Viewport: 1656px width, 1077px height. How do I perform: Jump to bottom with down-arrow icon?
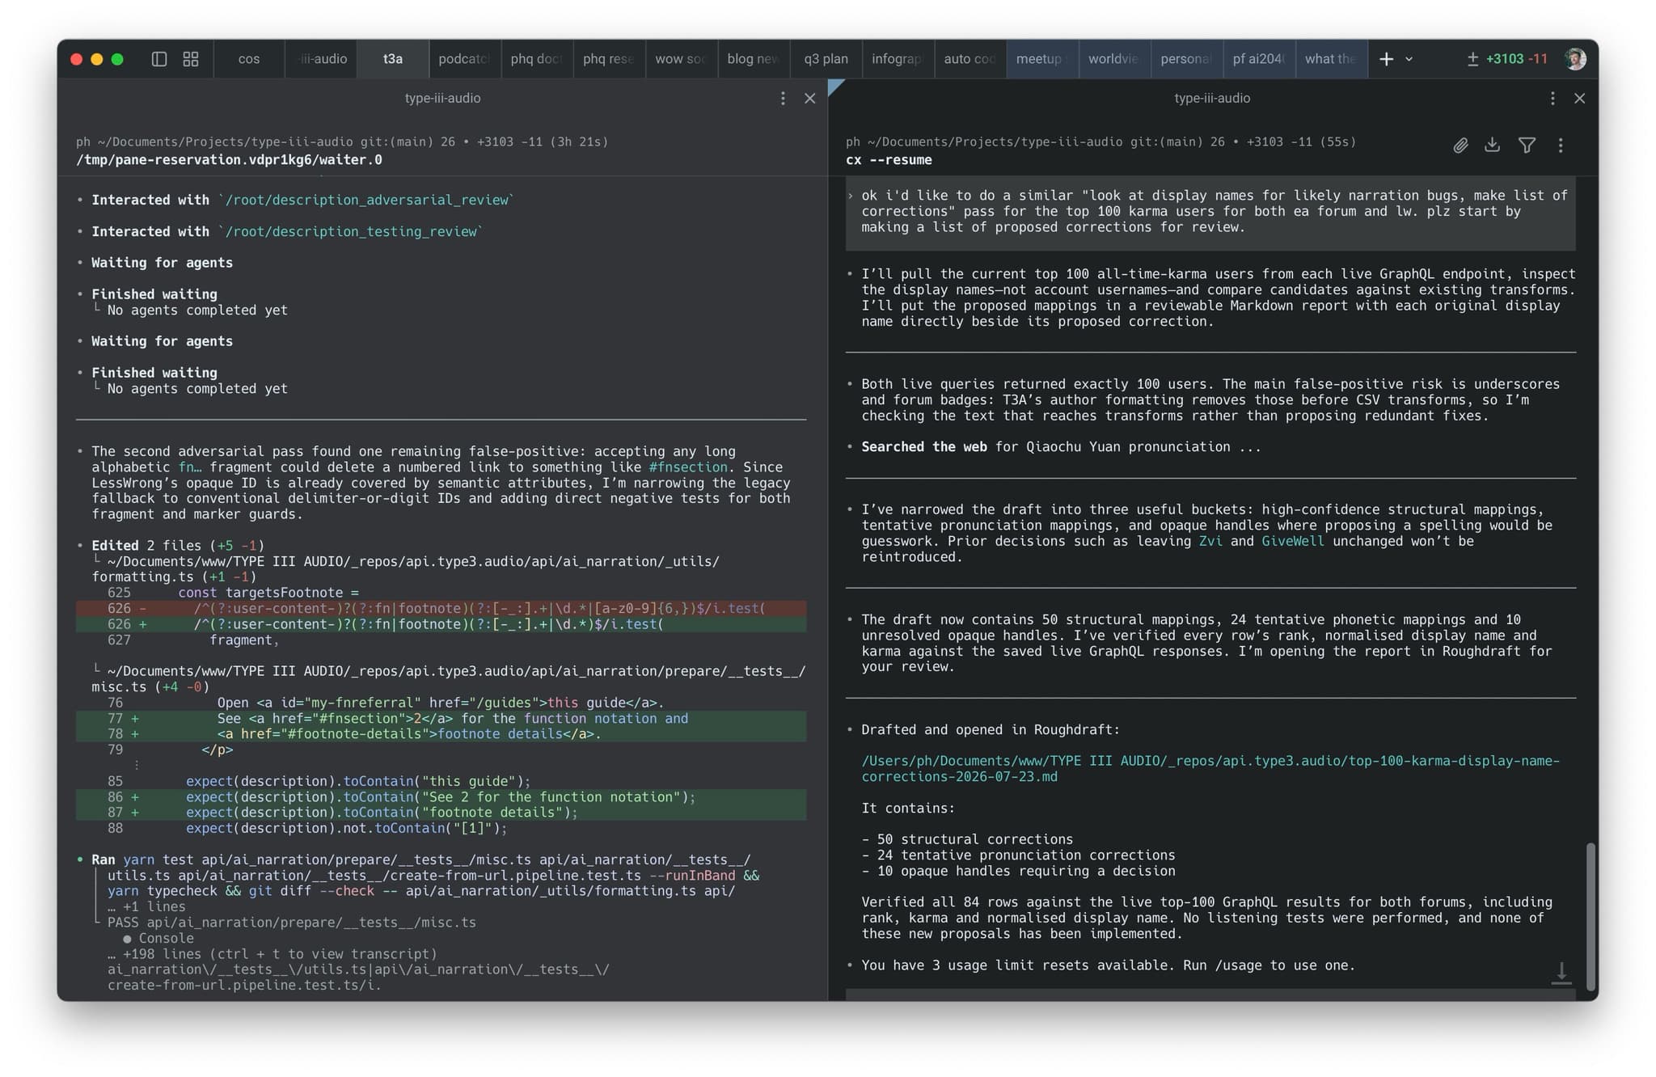pyautogui.click(x=1561, y=973)
